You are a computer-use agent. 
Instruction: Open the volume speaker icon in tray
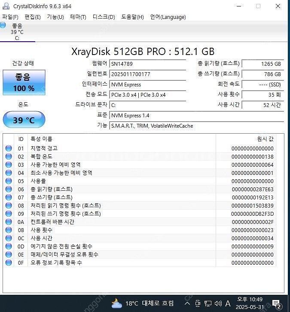click(218, 303)
